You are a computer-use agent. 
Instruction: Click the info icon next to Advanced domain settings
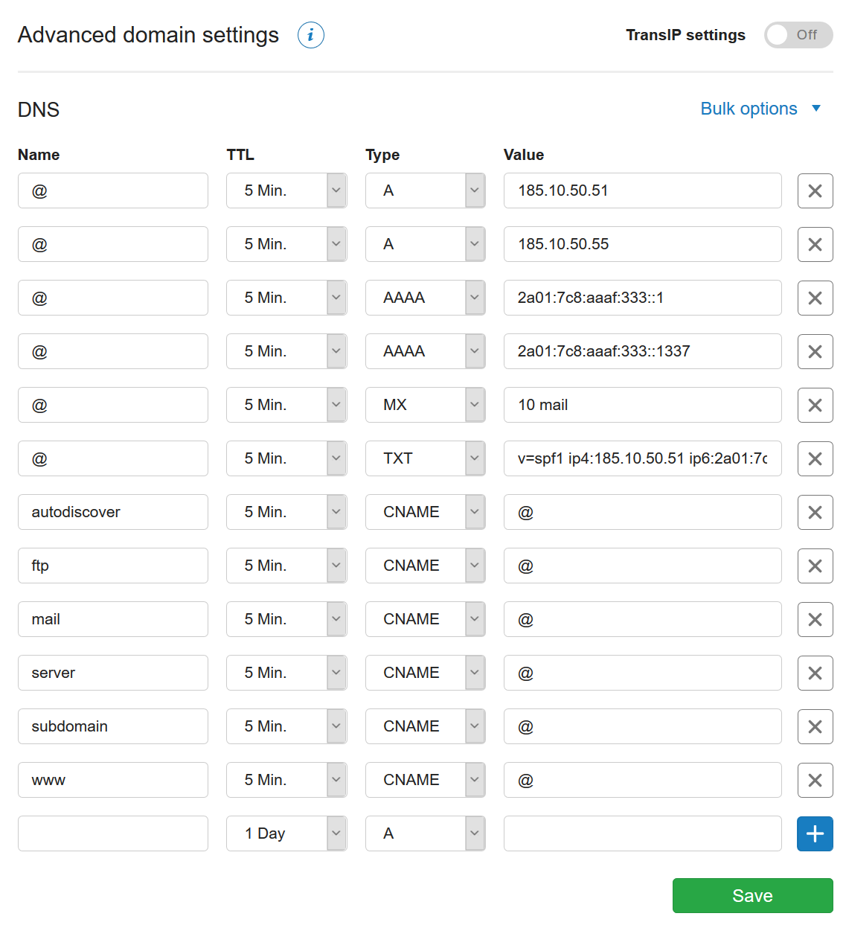pyautogui.click(x=310, y=35)
